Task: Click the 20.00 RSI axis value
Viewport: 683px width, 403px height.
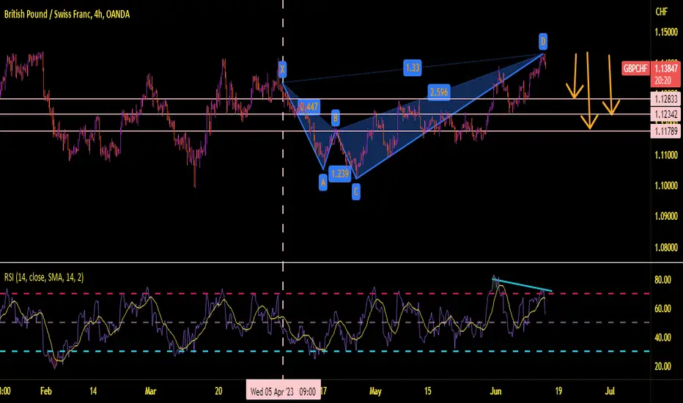Action: [x=662, y=366]
